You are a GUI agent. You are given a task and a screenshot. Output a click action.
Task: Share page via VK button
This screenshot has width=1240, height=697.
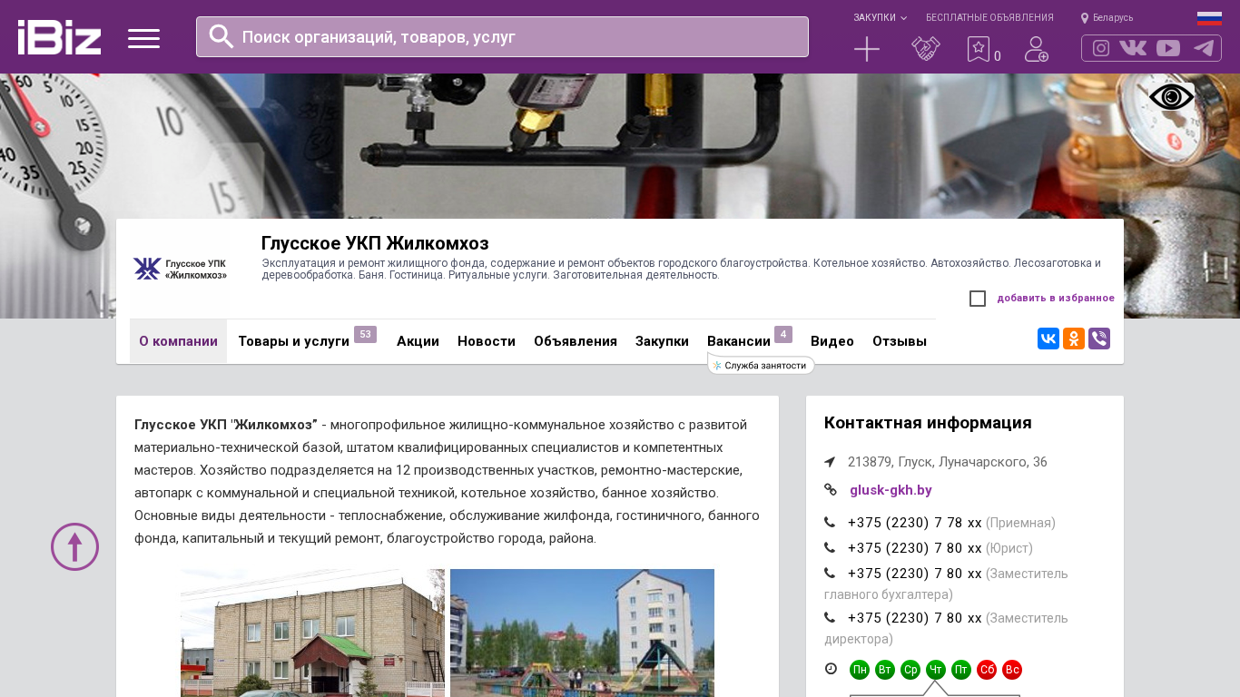(x=1048, y=339)
